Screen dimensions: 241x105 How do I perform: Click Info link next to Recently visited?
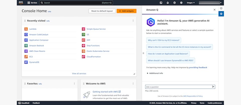click(48, 21)
